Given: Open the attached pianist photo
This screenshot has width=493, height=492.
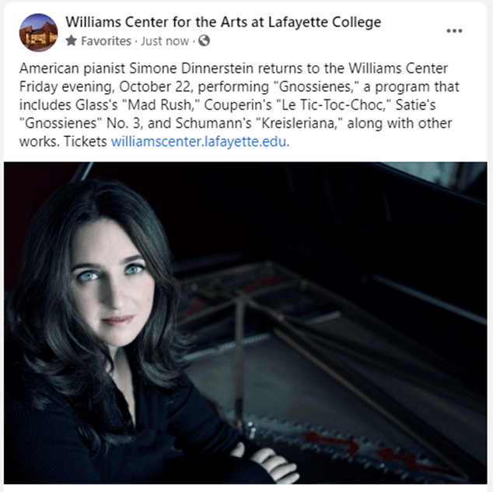Looking at the screenshot, I should (x=245, y=323).
